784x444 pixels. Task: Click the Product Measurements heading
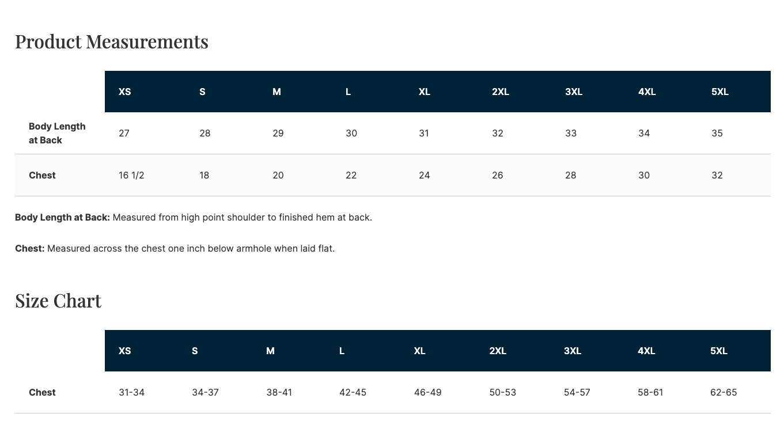[112, 41]
